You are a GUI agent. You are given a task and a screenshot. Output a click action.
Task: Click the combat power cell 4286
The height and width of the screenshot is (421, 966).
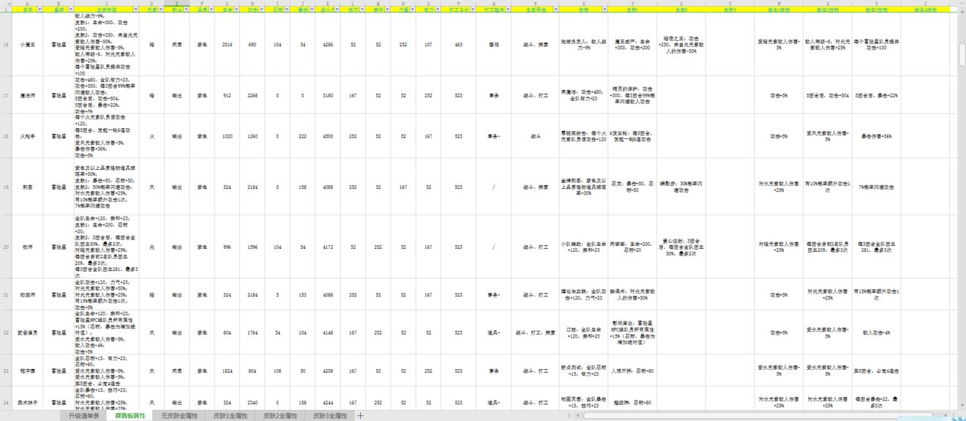(x=328, y=45)
